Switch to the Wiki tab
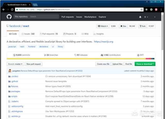 85,34
